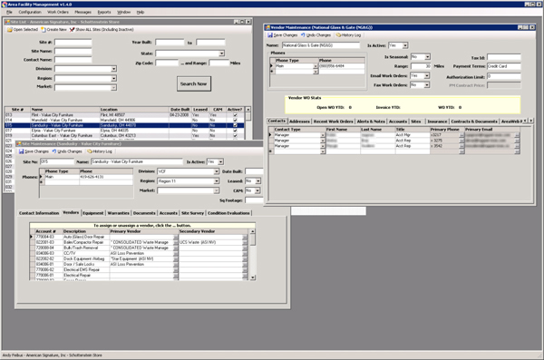Open the Messages menu
The width and height of the screenshot is (544, 360).
83,12
